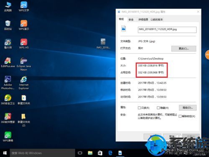This screenshot has height=157, width=209.
Task: Click the created time 13:42:35 value
Action: pos(152,83)
